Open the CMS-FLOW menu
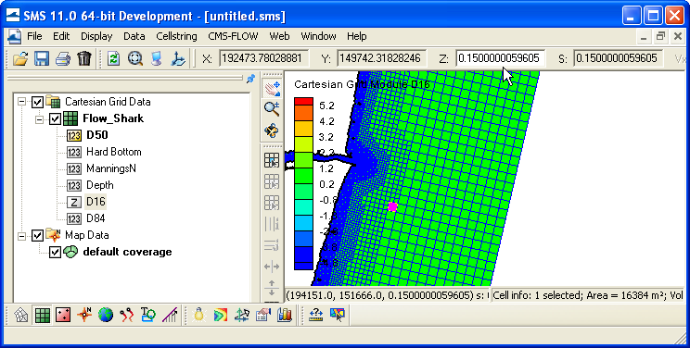The image size is (690, 348). coord(233,36)
